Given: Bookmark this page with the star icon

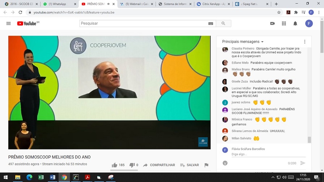Looking at the screenshot, I should coord(279,12).
